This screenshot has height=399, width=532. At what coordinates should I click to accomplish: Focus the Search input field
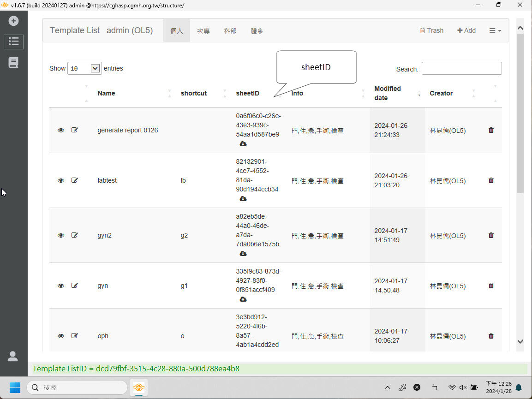tap(461, 68)
